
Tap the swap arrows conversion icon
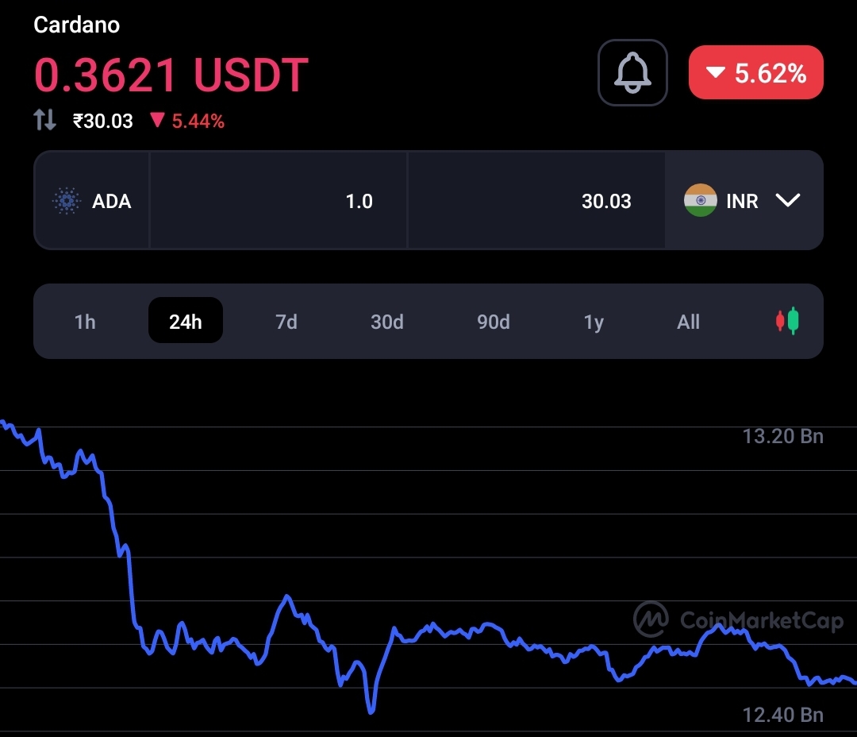tap(44, 120)
